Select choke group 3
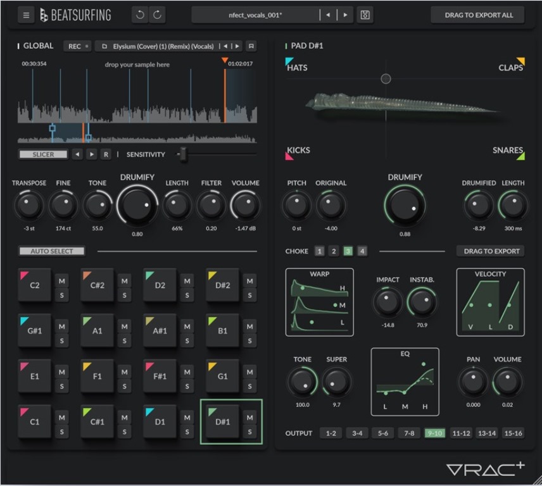Screen dimensions: 542x486 [348, 251]
